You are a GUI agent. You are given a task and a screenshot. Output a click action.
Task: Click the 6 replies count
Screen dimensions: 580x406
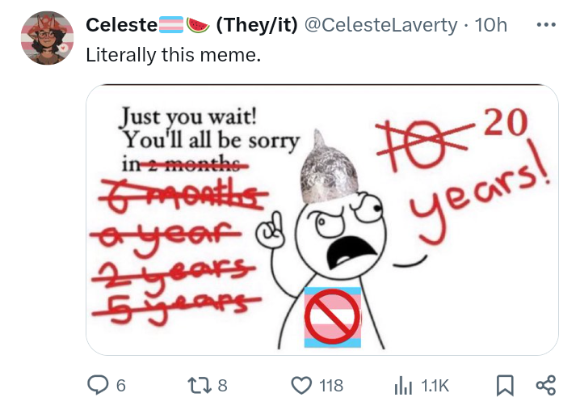point(121,385)
